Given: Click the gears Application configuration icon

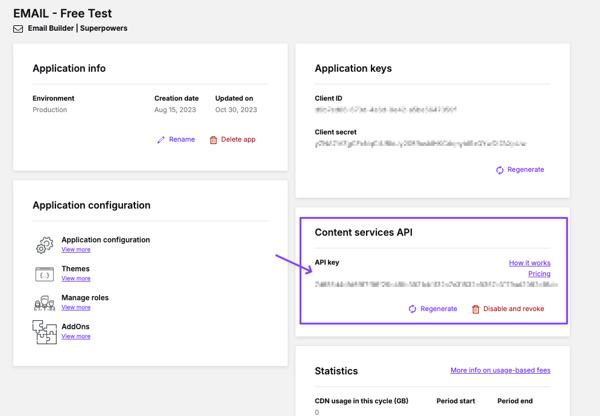Looking at the screenshot, I should [45, 245].
